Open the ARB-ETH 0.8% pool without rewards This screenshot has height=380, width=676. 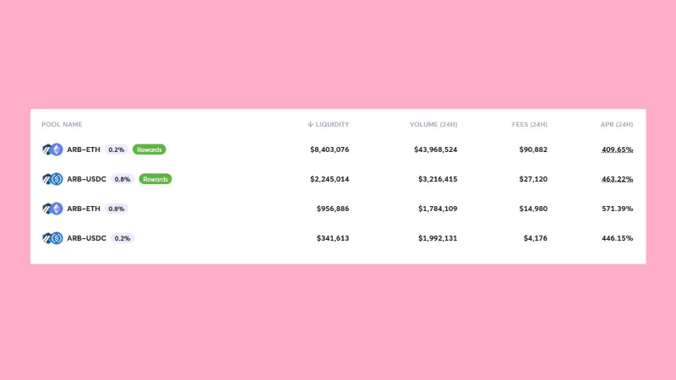point(84,209)
